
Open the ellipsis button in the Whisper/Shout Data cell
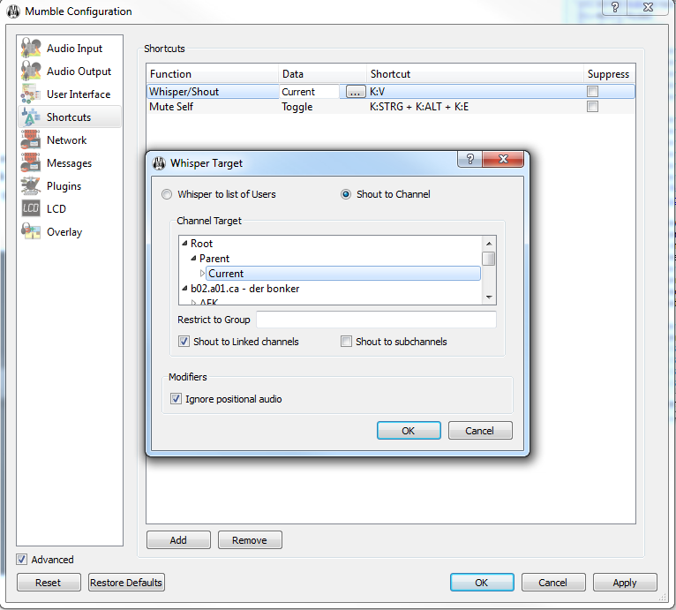(x=356, y=92)
